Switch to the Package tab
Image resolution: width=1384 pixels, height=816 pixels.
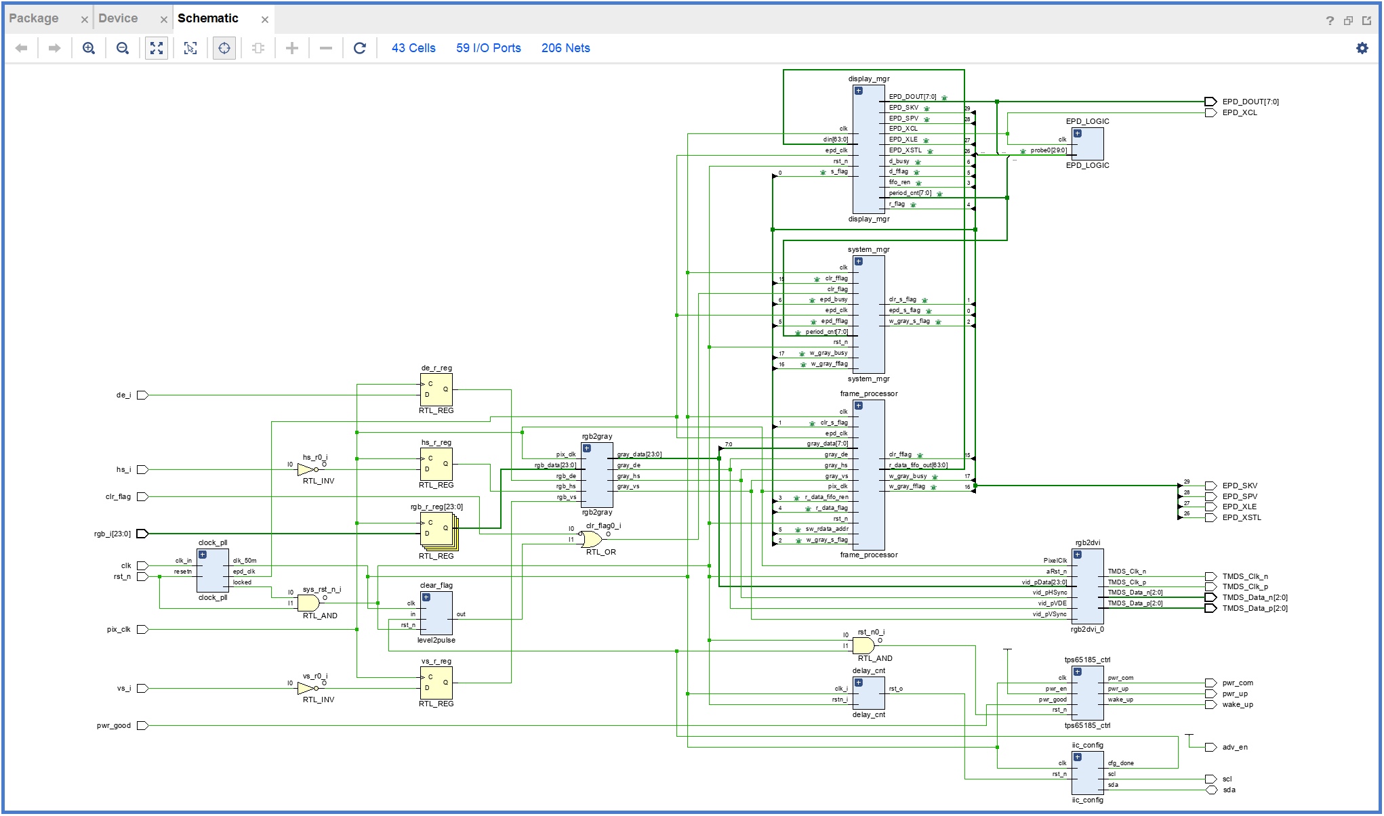click(x=34, y=18)
